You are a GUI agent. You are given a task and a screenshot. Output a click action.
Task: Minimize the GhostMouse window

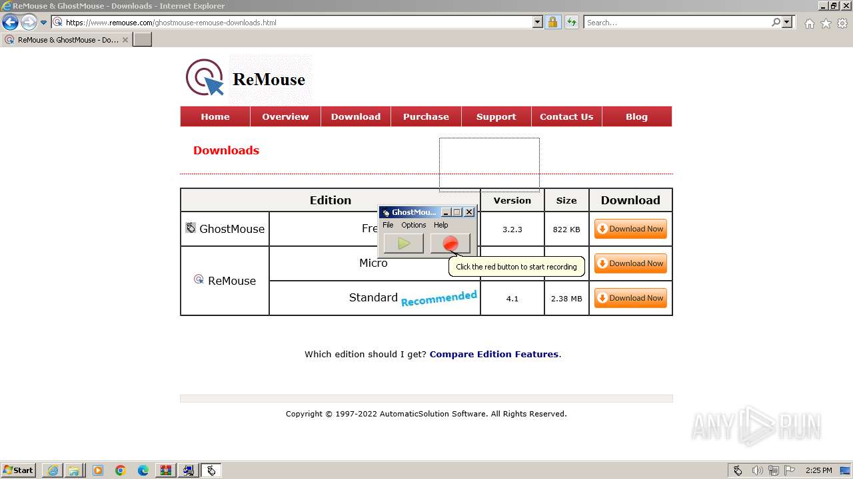click(x=446, y=212)
